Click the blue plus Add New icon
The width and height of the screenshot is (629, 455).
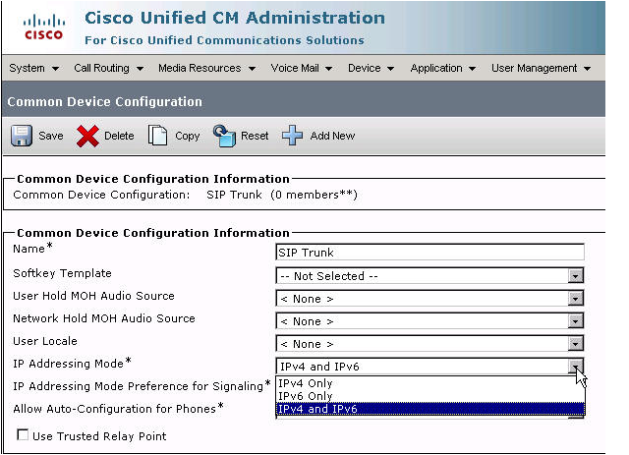click(x=293, y=136)
